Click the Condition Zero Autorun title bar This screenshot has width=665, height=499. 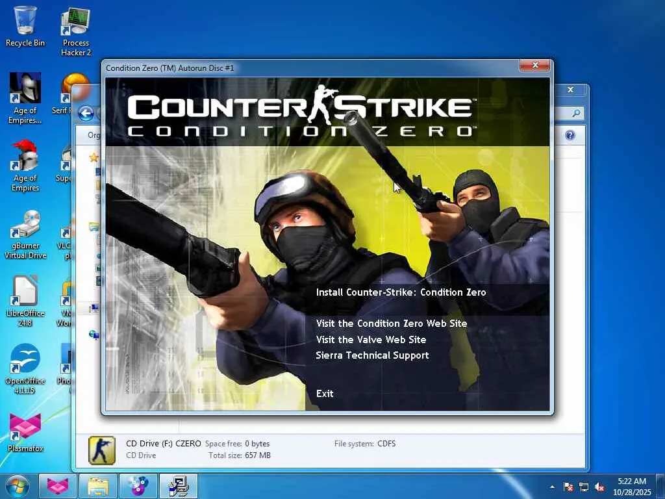[312, 68]
